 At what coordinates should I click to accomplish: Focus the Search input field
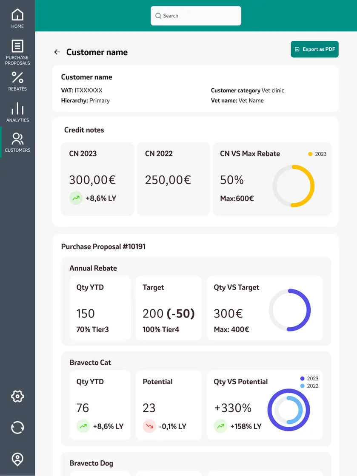(x=196, y=16)
